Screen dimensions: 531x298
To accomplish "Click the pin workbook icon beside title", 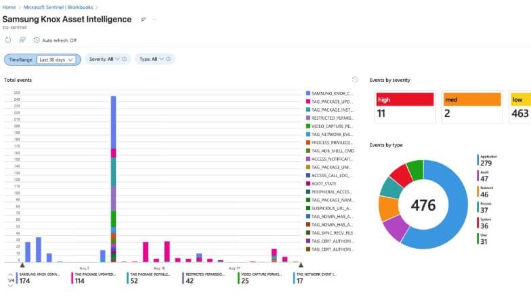I will coord(142,20).
